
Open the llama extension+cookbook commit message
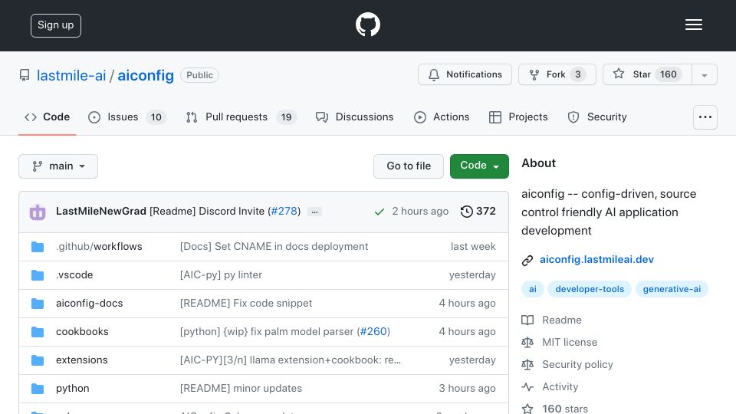tap(290, 360)
